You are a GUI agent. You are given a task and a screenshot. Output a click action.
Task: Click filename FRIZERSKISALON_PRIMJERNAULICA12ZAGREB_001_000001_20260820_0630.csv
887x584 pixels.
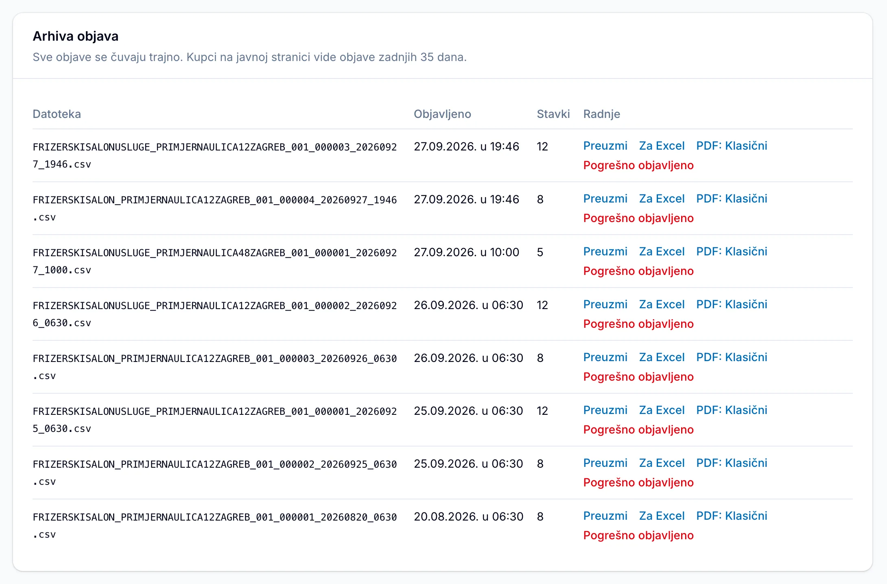(x=215, y=525)
